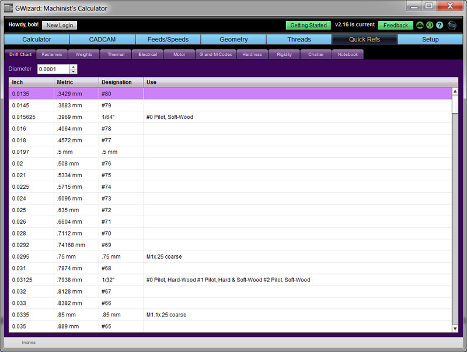Switch to the Notebook sub-tab
Image resolution: width=467 pixels, height=352 pixels.
point(347,54)
